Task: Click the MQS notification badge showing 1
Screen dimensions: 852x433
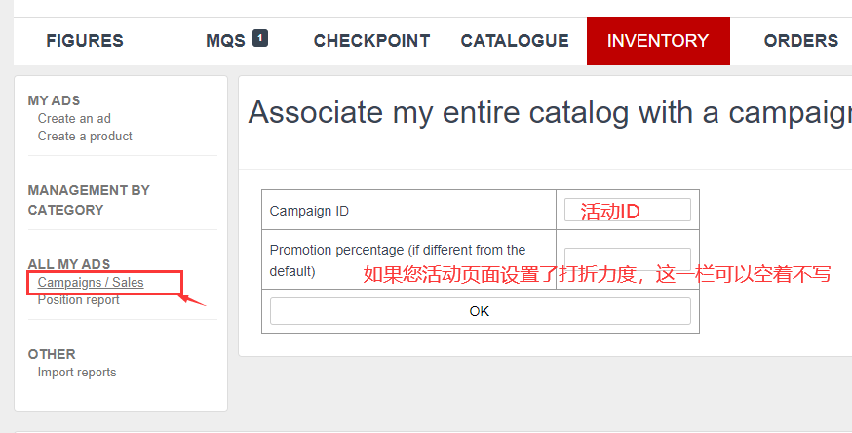Action: point(260,38)
